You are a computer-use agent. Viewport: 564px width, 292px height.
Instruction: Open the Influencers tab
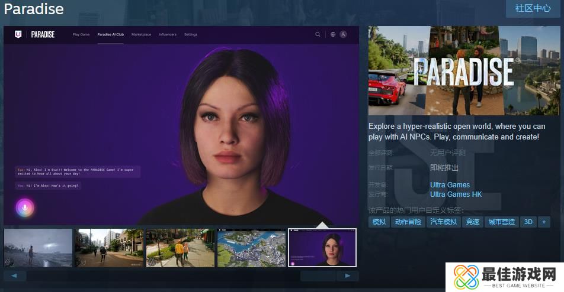click(168, 35)
